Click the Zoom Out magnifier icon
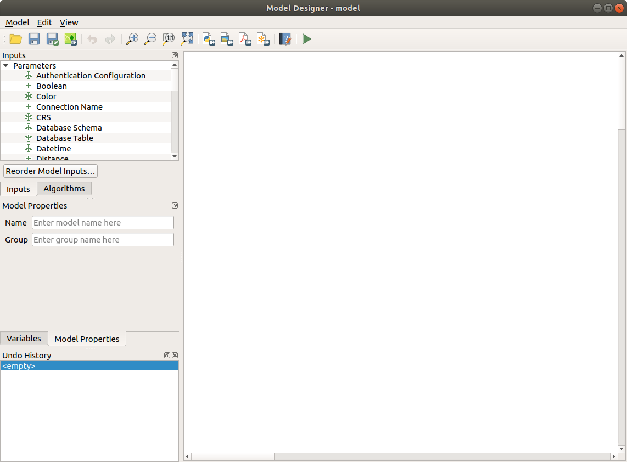 pyautogui.click(x=150, y=39)
